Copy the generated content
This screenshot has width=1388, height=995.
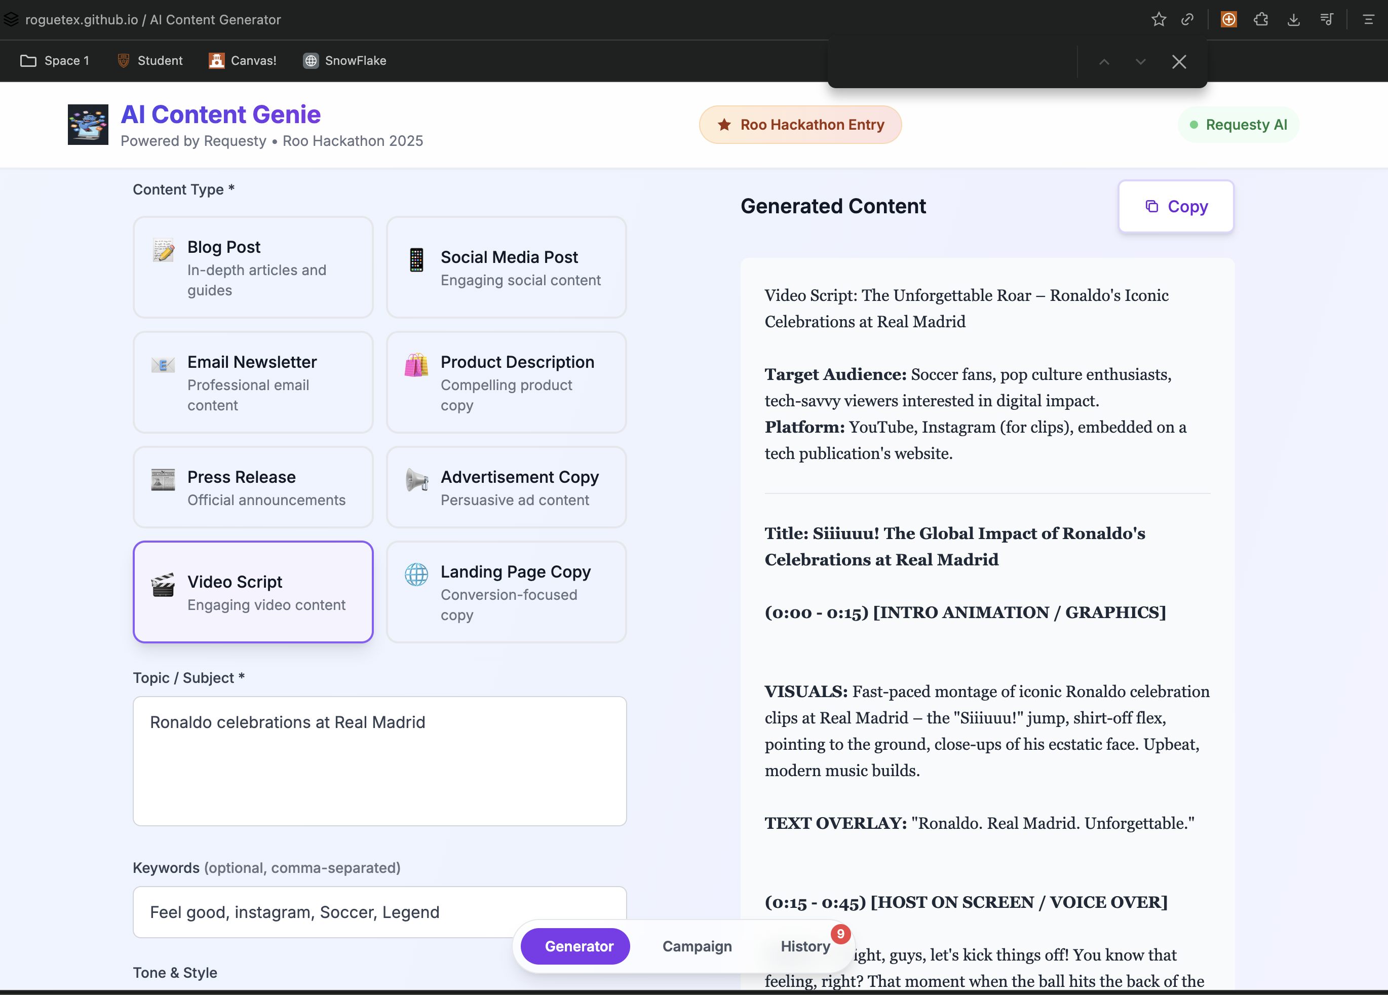click(1176, 206)
